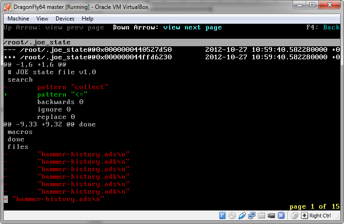Viewport: 344px width, 224px height.
Task: Click the USB devices status icon
Action: (x=242, y=216)
